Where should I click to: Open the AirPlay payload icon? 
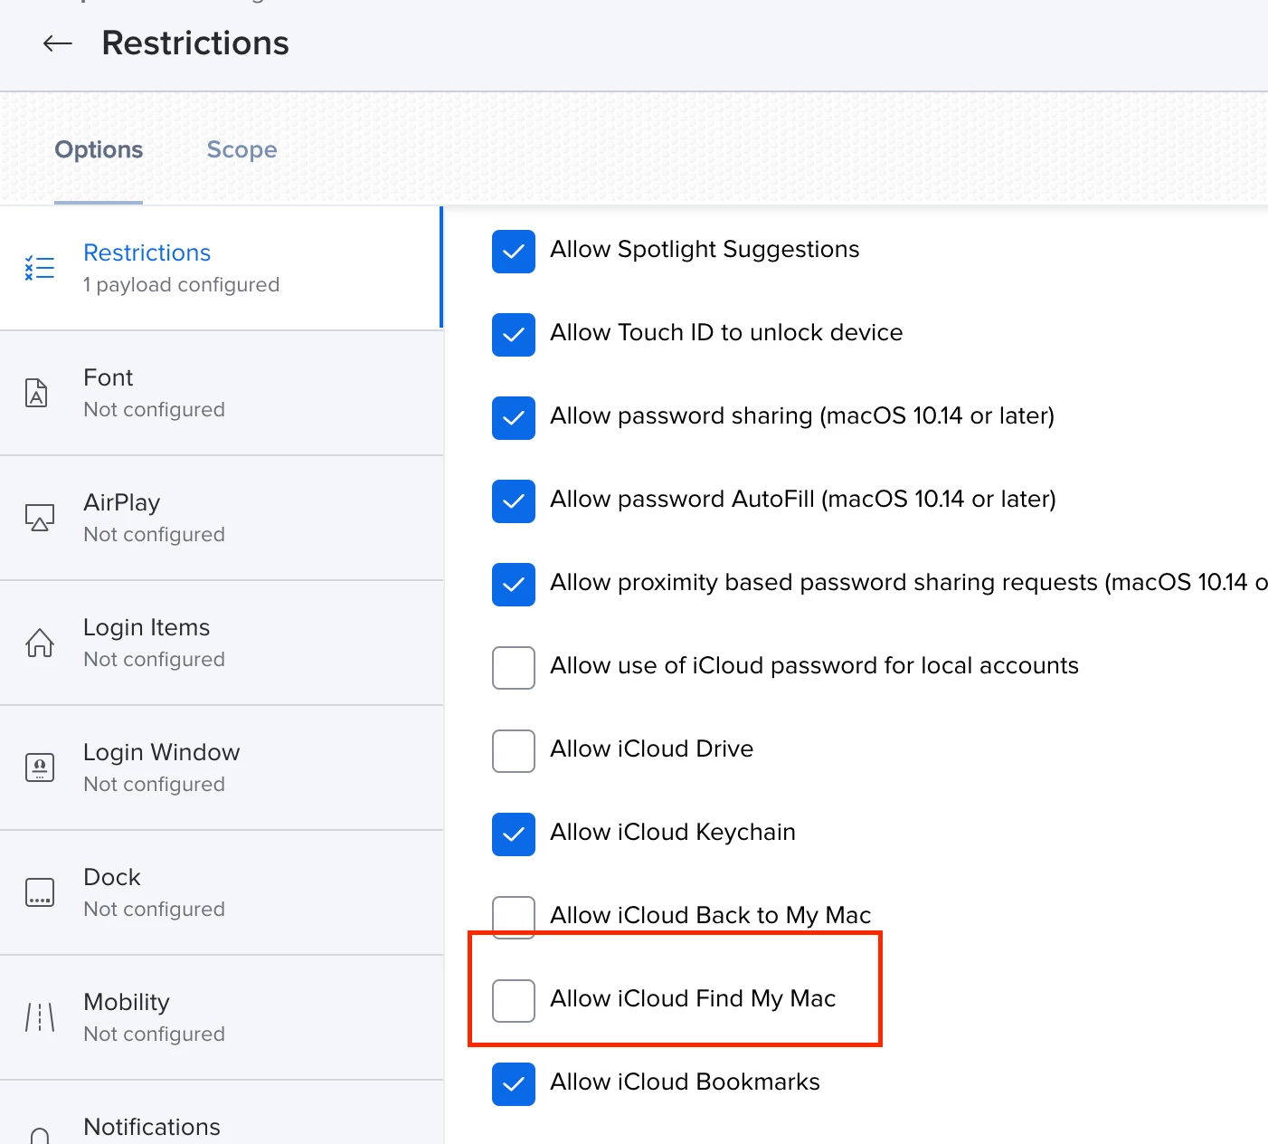pyautogui.click(x=40, y=518)
